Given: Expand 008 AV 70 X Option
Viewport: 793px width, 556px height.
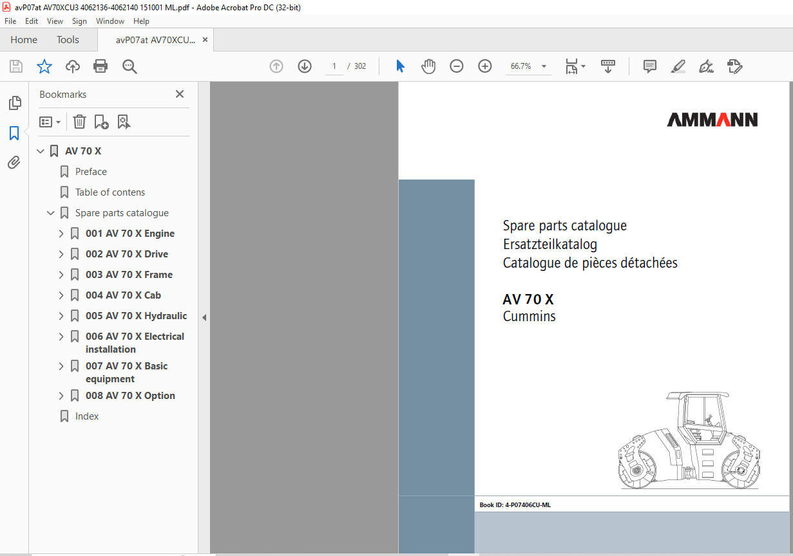Looking at the screenshot, I should tap(61, 396).
